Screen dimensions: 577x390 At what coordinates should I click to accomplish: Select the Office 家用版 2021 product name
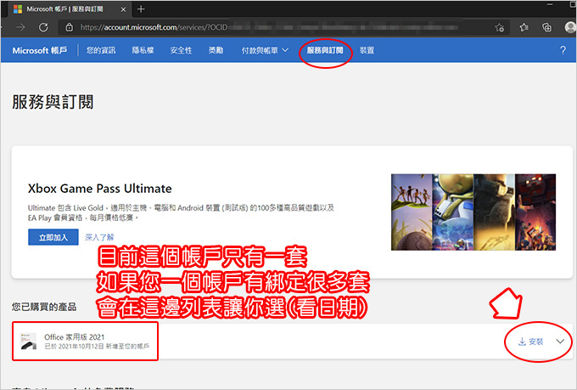click(75, 337)
